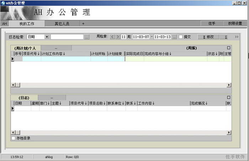Open 权限设置 permissions settings
The image size is (249, 161).
[235, 24]
